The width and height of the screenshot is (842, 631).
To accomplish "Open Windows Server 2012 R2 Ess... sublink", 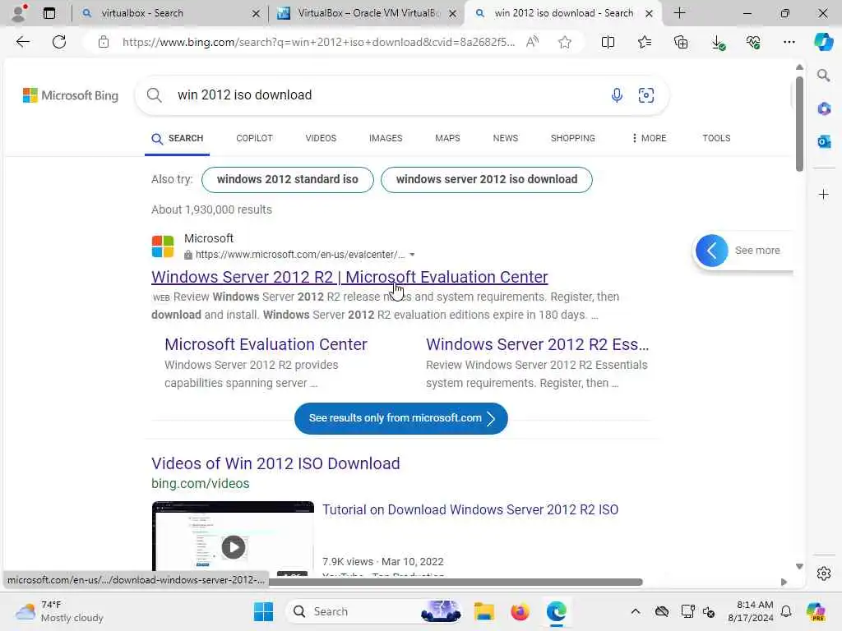I will 538,344.
